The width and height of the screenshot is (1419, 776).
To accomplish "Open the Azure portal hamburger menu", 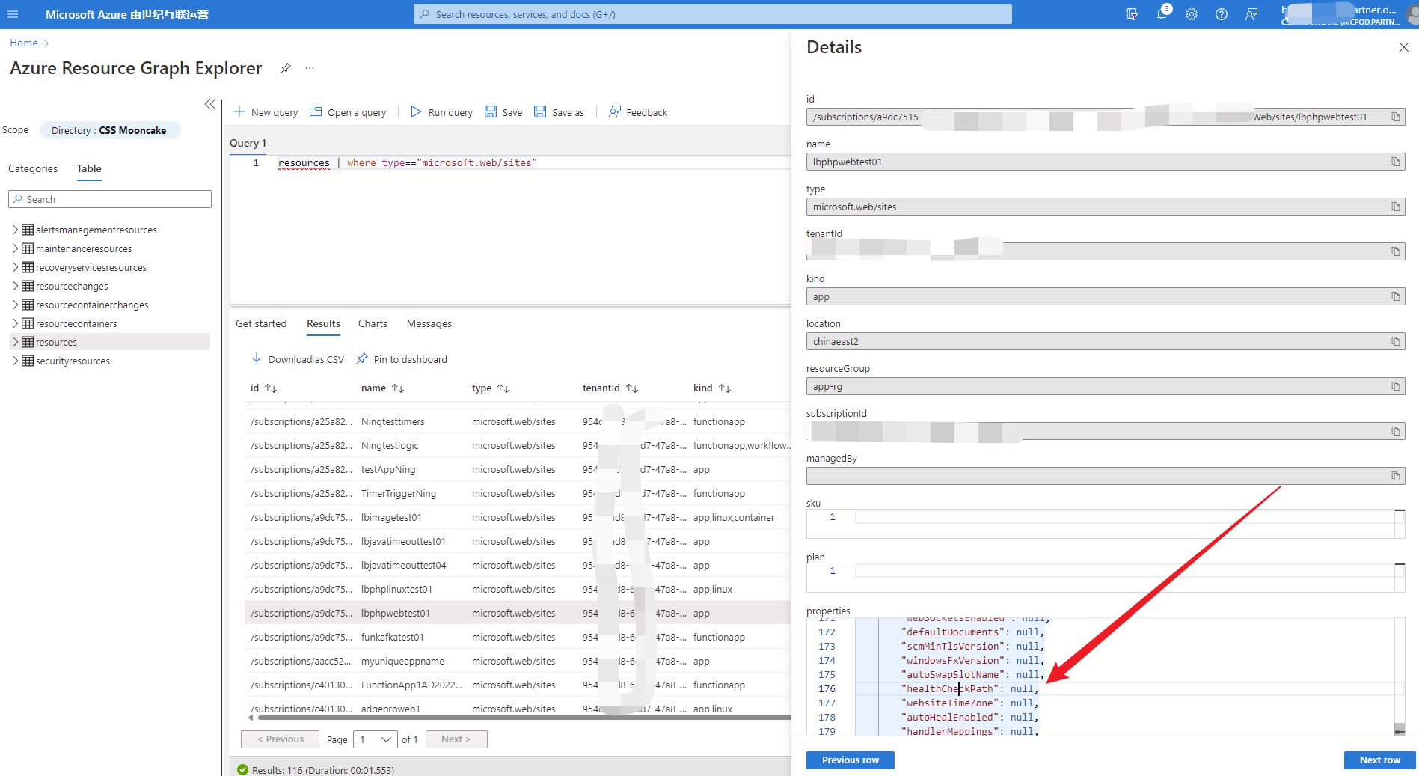I will point(13,14).
